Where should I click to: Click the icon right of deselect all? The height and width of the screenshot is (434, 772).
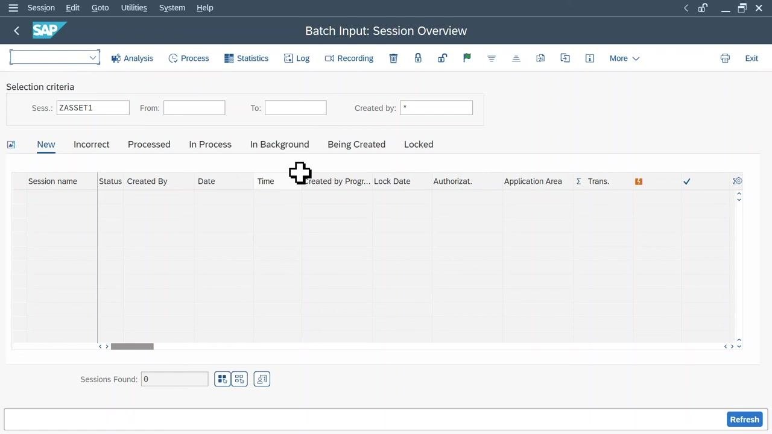tap(262, 379)
